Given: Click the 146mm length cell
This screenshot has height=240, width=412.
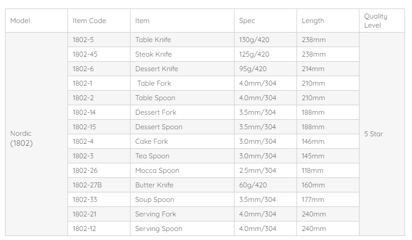Looking at the screenshot, I should (313, 141).
